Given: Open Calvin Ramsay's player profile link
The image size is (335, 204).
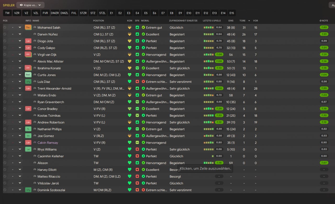Looking at the screenshot, I should click(x=48, y=143).
